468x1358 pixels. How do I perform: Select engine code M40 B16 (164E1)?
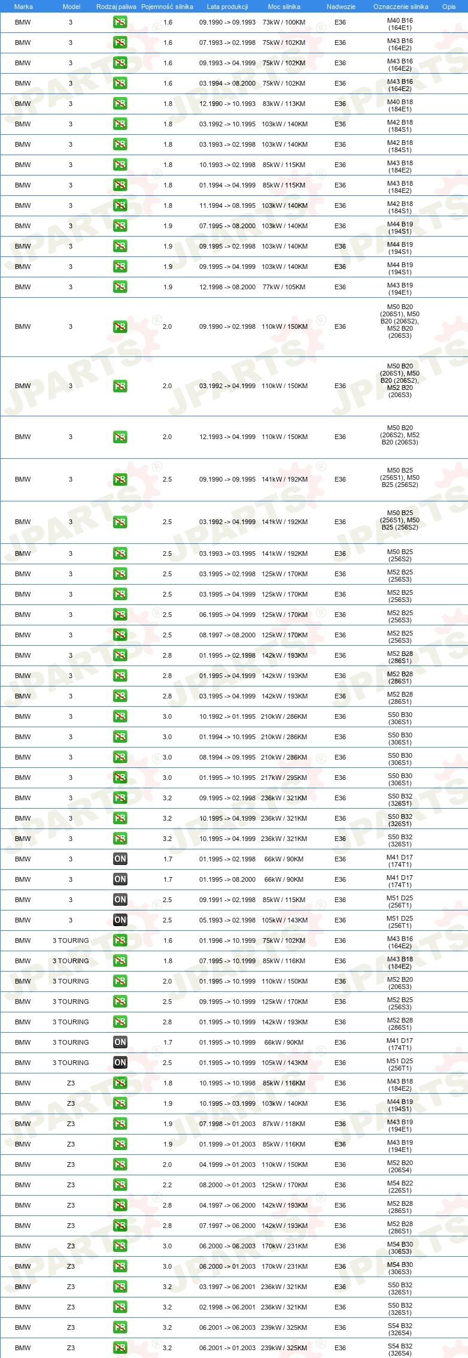[x=400, y=24]
